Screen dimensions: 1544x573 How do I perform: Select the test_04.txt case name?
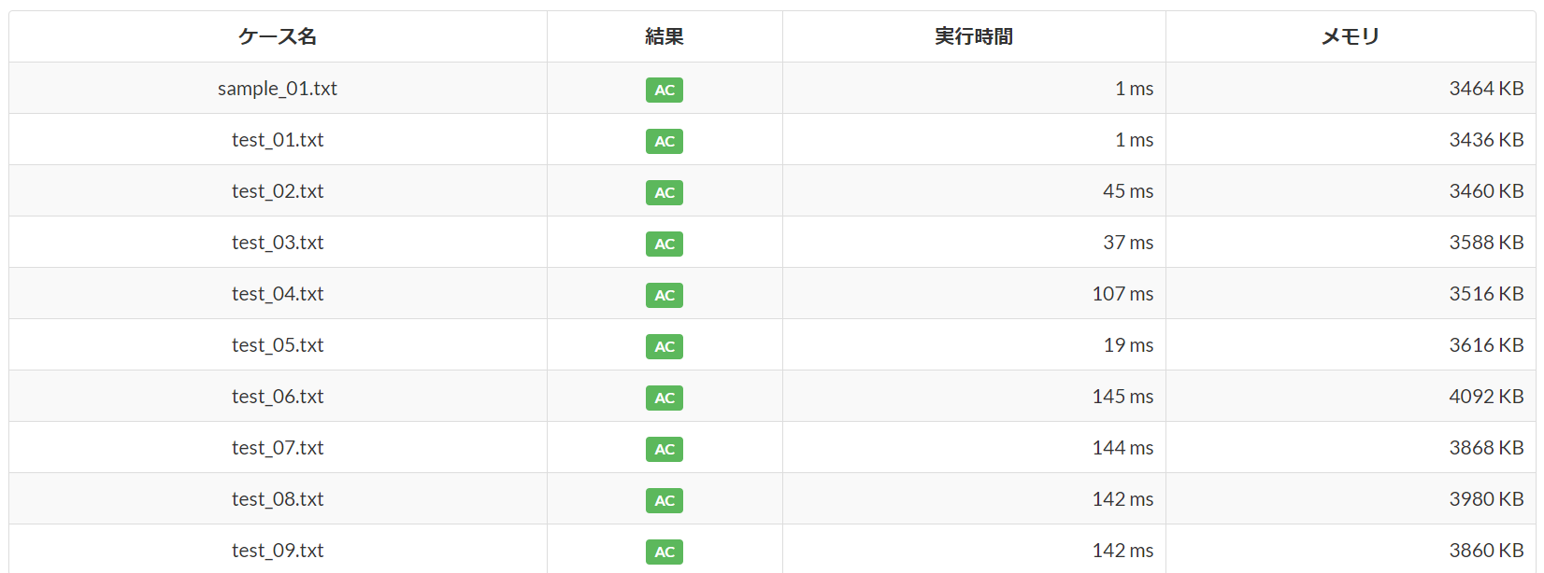(x=278, y=294)
